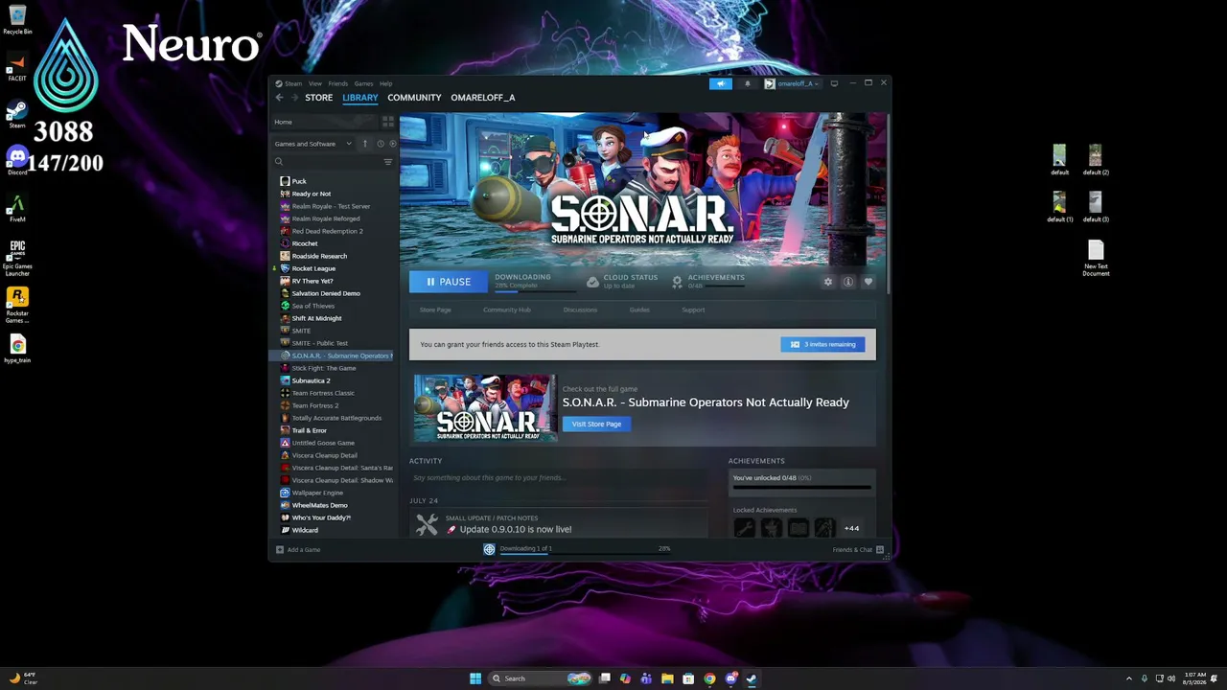The height and width of the screenshot is (690, 1227).
Task: Click the library game search field
Action: pos(326,162)
